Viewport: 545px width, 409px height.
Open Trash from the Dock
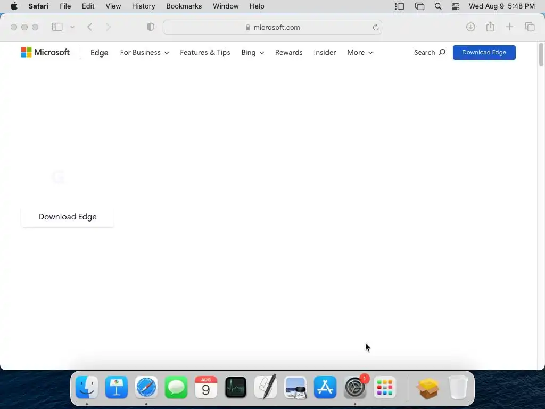point(458,387)
